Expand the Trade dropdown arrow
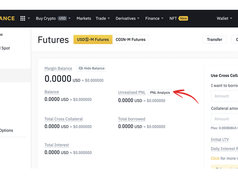This screenshot has width=238, height=178. pos(109,18)
